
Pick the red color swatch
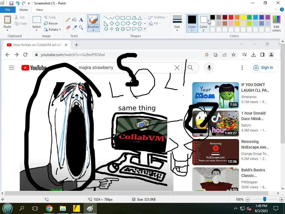tap(231, 17)
